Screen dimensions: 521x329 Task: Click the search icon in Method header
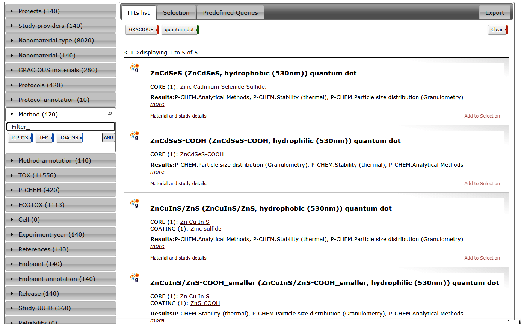click(110, 114)
